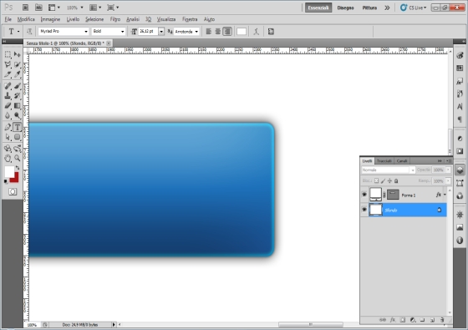This screenshot has height=330, width=468.
Task: Open the Modifica menu
Action: pos(26,19)
